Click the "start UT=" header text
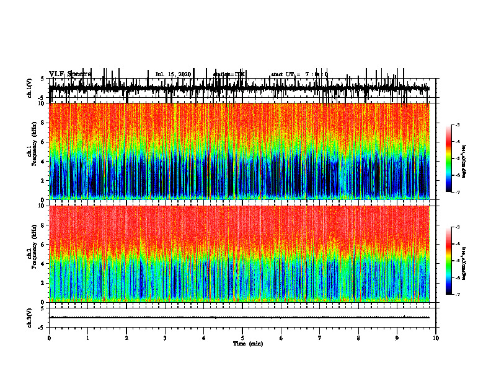This screenshot has width=491, height=379. pos(286,74)
